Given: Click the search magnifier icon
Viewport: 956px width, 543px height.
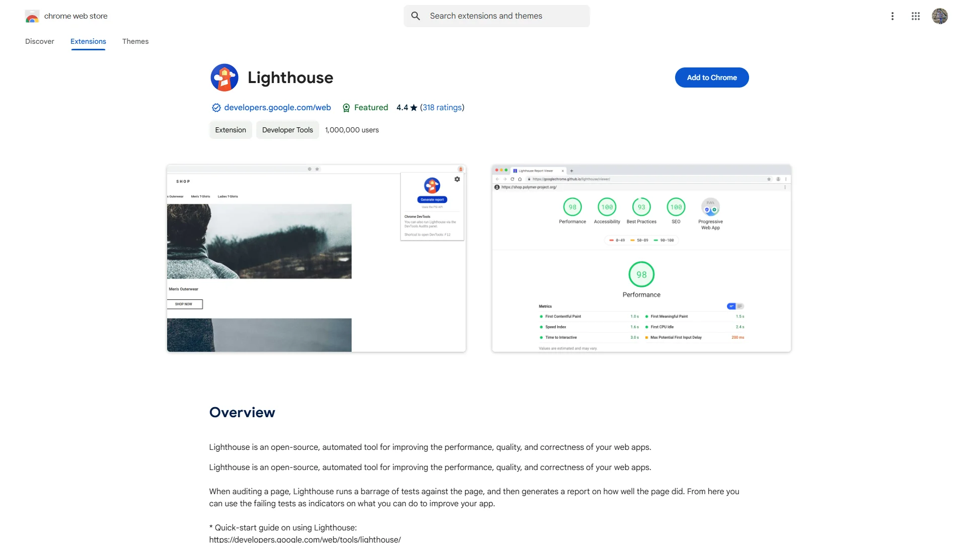Looking at the screenshot, I should click(416, 16).
